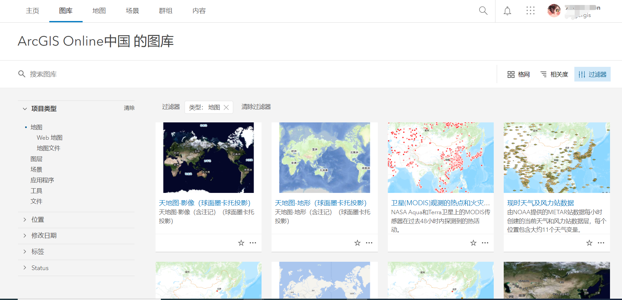Click 清除过滤器 to clear all filters
This screenshot has width=622, height=300.
click(x=256, y=107)
